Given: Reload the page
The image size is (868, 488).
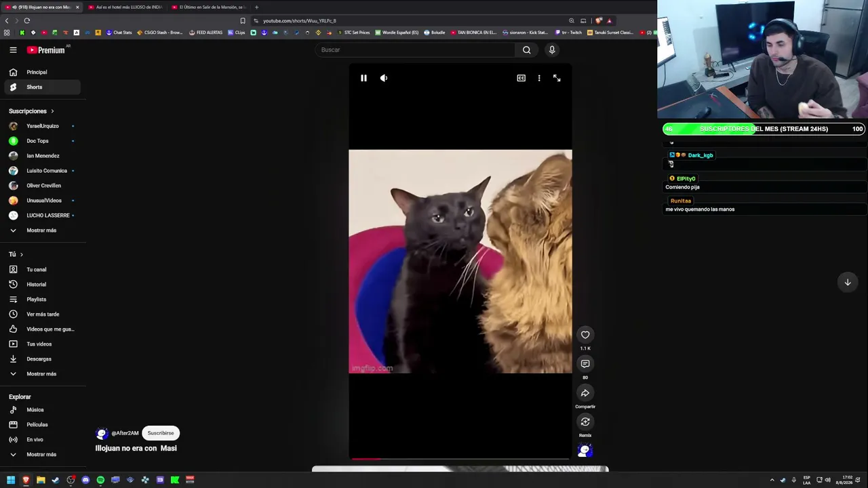Looking at the screenshot, I should pos(27,21).
